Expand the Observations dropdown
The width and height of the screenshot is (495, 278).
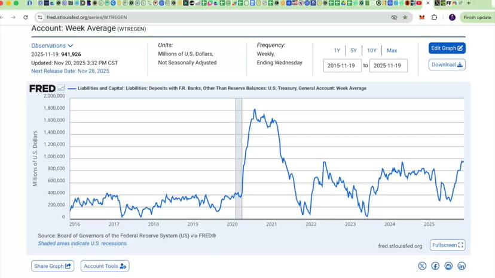(52, 46)
